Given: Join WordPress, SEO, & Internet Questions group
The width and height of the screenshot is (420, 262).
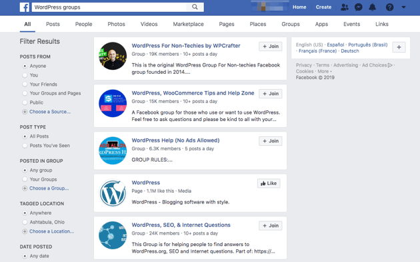Looking at the screenshot, I should 270,225.
